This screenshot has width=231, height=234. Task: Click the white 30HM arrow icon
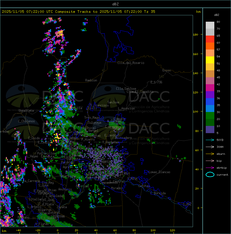[210, 147]
